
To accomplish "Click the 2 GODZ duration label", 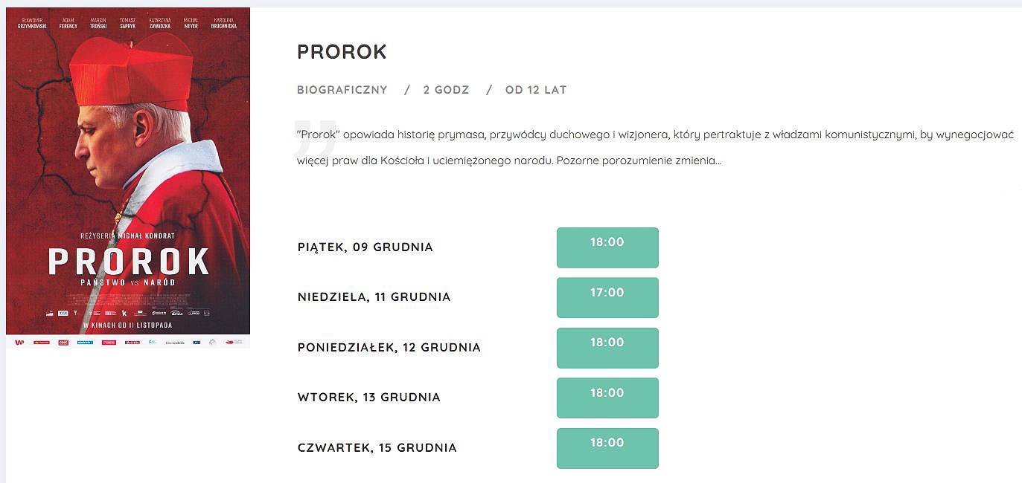I will (x=446, y=90).
